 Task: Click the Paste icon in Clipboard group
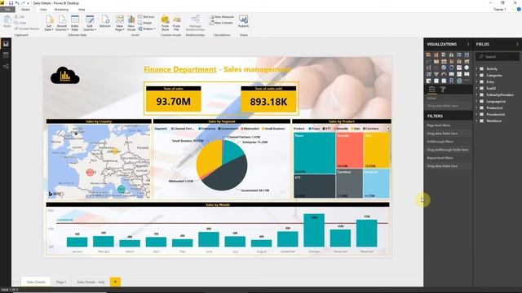[7, 21]
